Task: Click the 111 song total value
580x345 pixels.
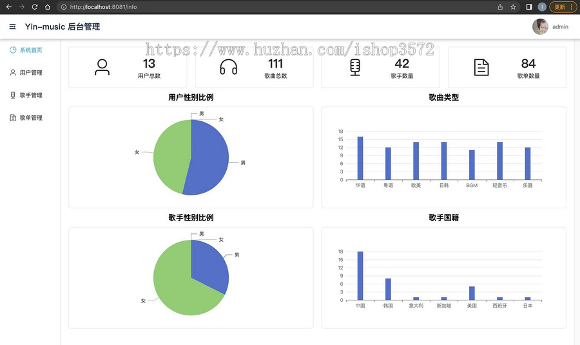Action: coord(276,64)
